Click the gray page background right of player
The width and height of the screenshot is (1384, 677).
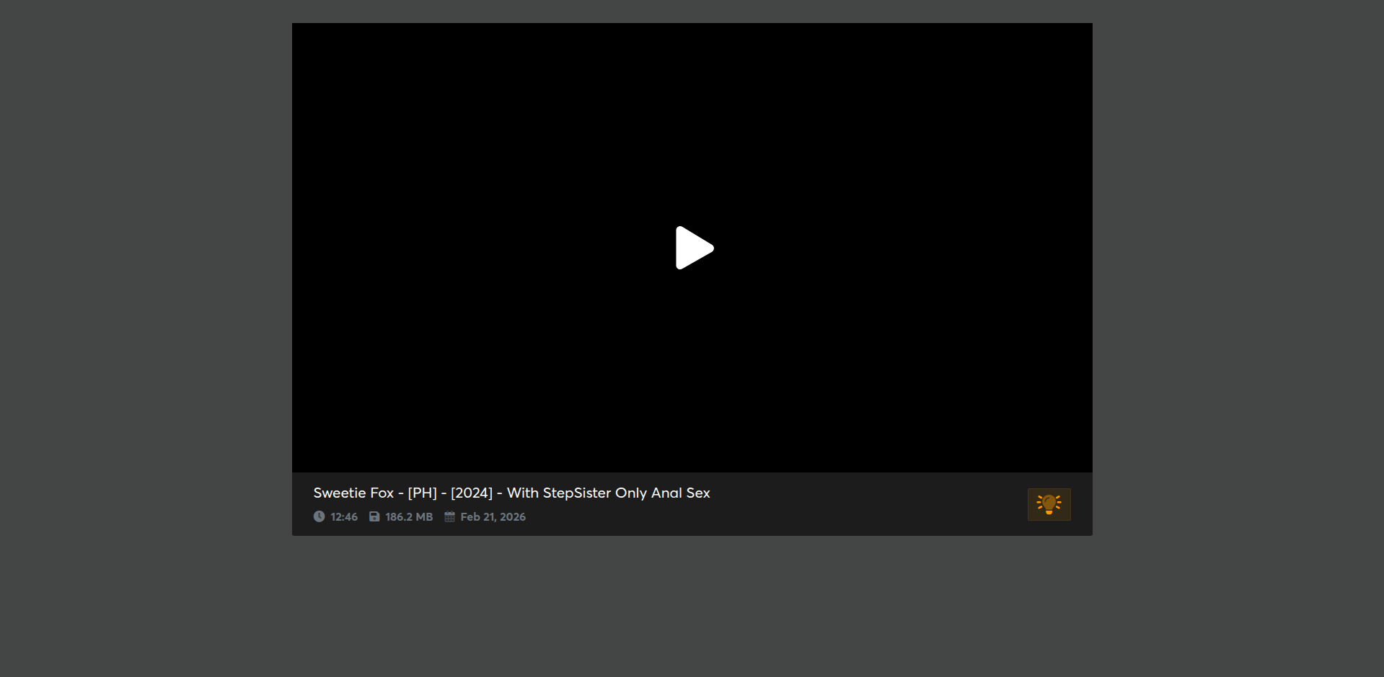(x=1238, y=288)
